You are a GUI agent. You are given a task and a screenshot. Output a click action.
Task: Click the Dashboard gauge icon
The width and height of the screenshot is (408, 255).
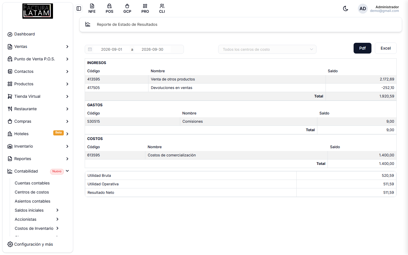click(10, 34)
